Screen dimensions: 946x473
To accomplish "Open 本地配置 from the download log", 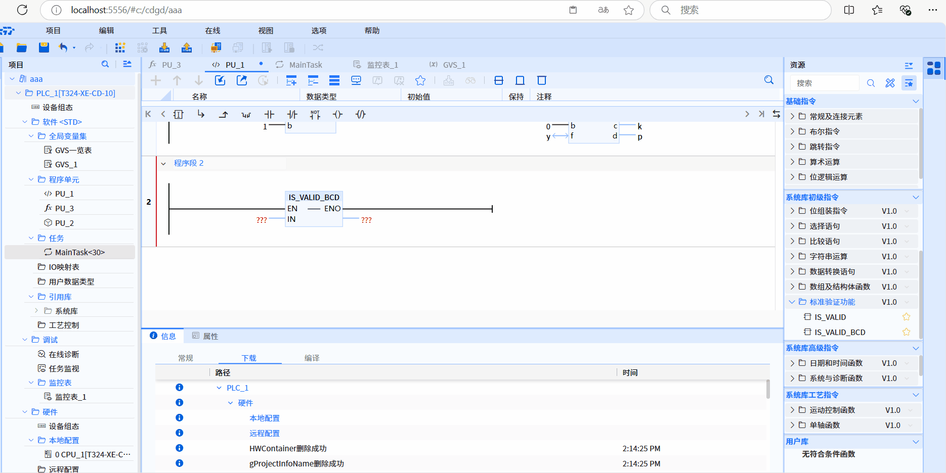I will [264, 417].
